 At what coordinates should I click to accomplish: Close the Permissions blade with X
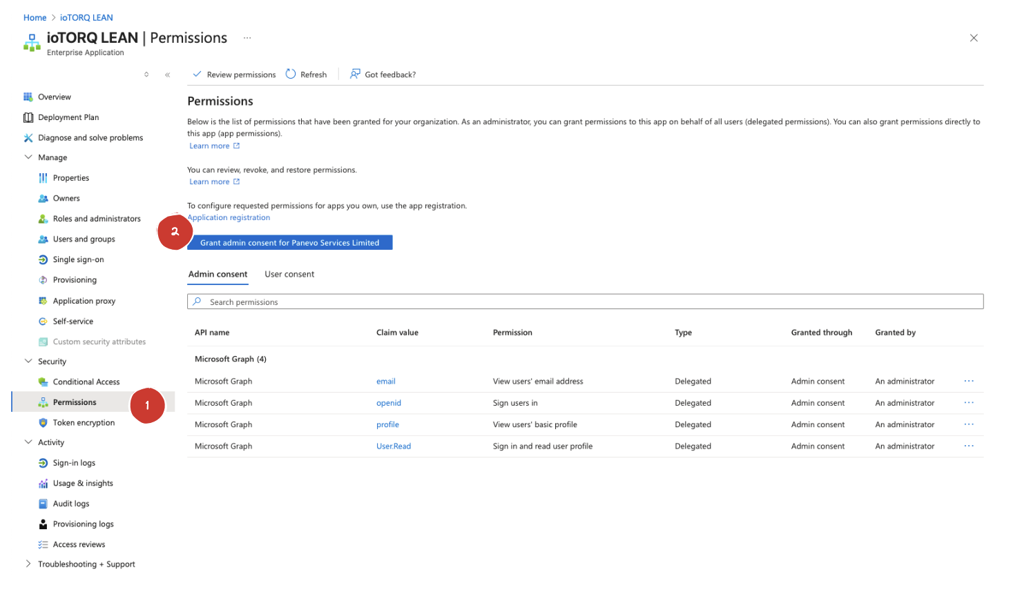(974, 38)
